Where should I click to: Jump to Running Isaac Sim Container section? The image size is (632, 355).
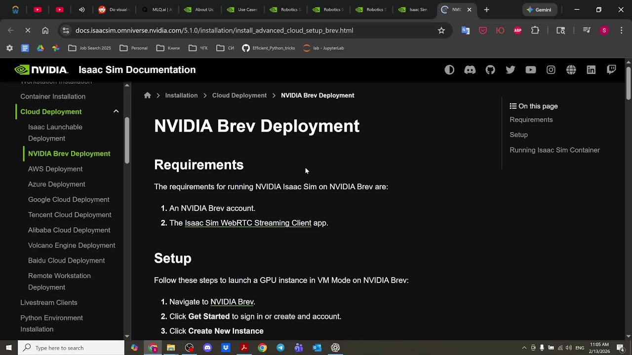(554, 150)
